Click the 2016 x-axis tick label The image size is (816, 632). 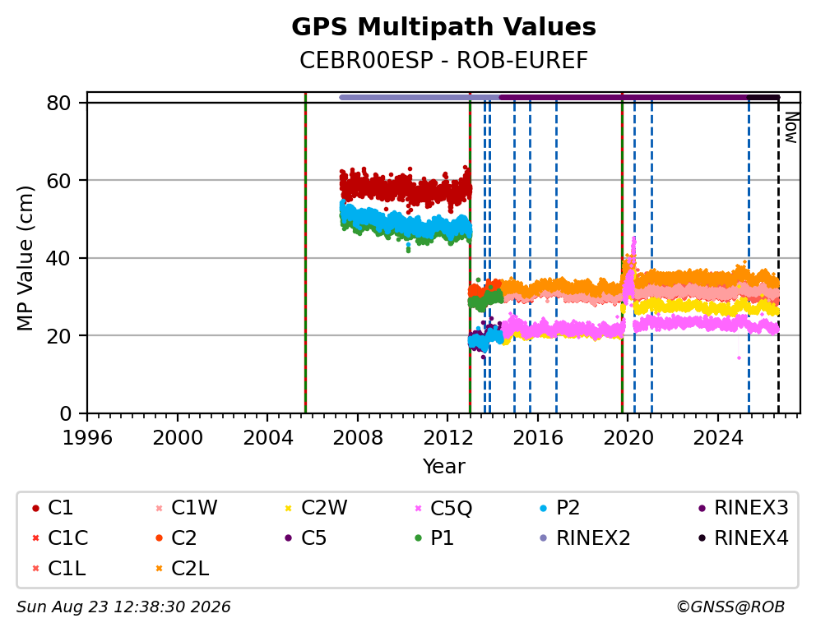pyautogui.click(x=538, y=438)
